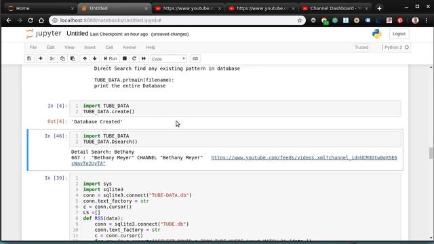The width and height of the screenshot is (434, 244).
Task: Bookmark this page with the star icon
Action: [300, 20]
